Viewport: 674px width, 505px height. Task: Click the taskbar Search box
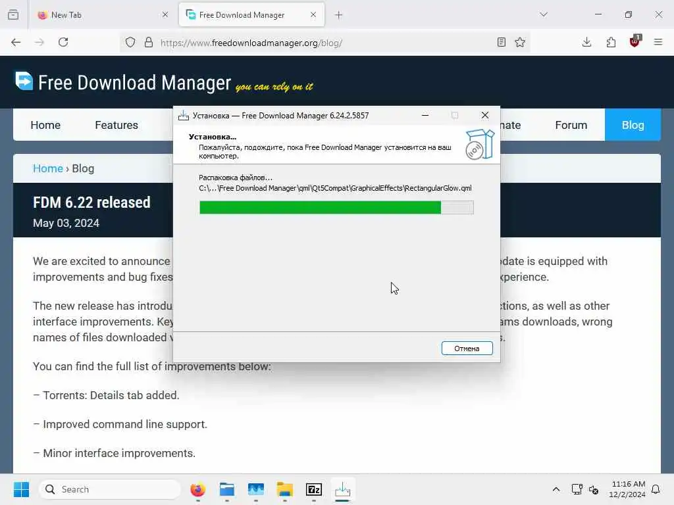[110, 489]
